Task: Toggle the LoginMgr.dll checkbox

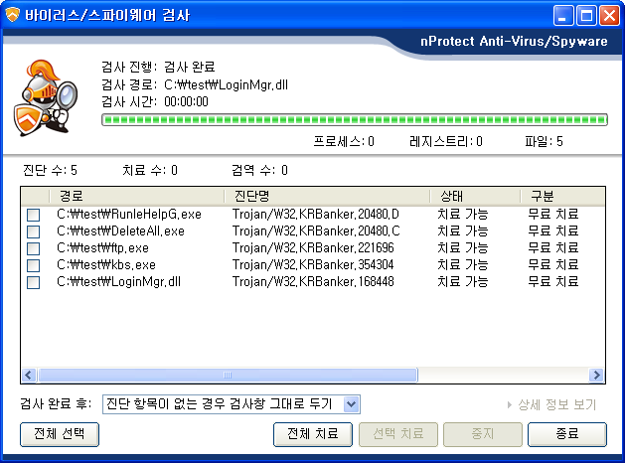Action: click(34, 282)
